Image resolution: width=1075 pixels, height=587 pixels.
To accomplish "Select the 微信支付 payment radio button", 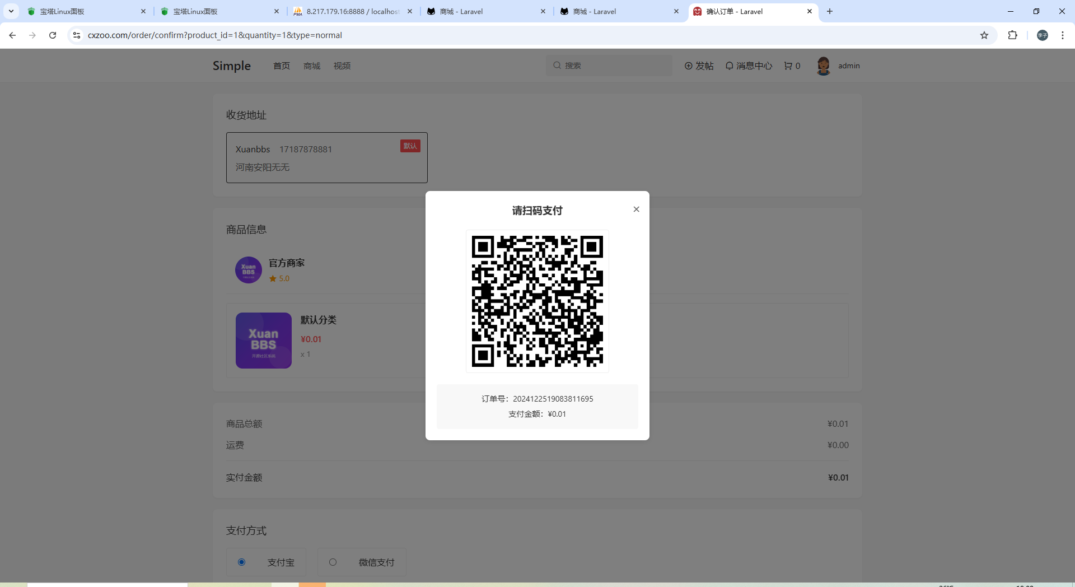I will pyautogui.click(x=333, y=562).
